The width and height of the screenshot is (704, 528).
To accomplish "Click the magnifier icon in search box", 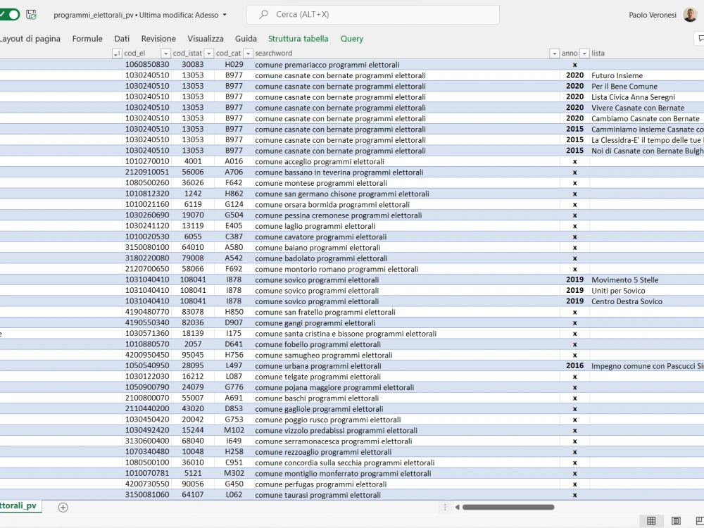I will click(x=263, y=14).
